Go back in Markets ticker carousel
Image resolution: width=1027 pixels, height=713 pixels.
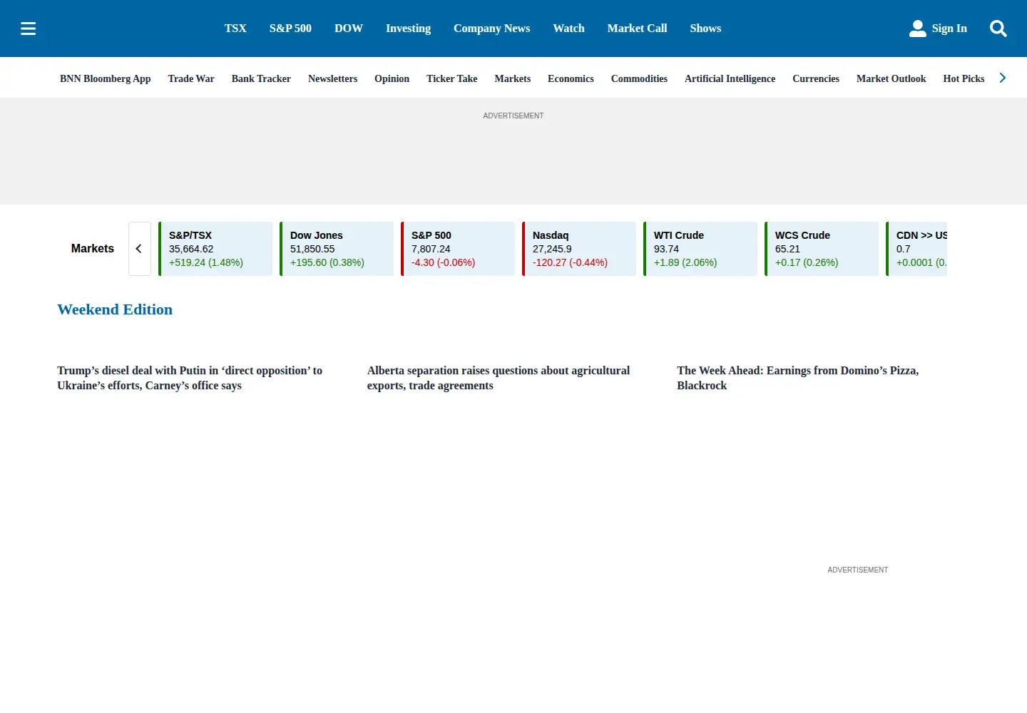pos(139,249)
